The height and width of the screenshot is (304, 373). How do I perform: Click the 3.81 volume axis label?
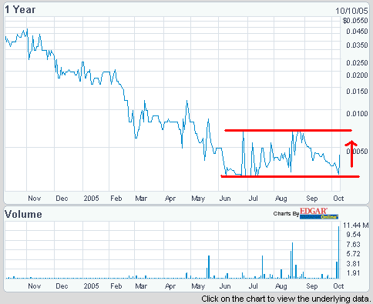tap(354, 264)
